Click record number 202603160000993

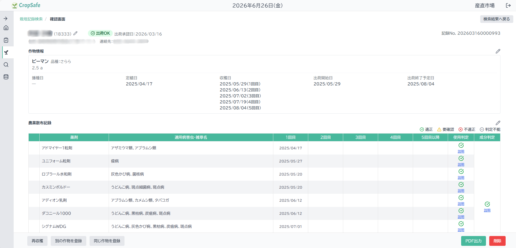pos(479,33)
